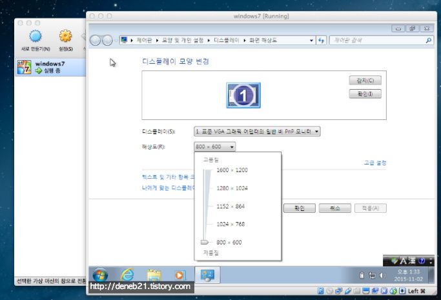Choose 1600 × 1200 on the resolution slider

(x=232, y=170)
